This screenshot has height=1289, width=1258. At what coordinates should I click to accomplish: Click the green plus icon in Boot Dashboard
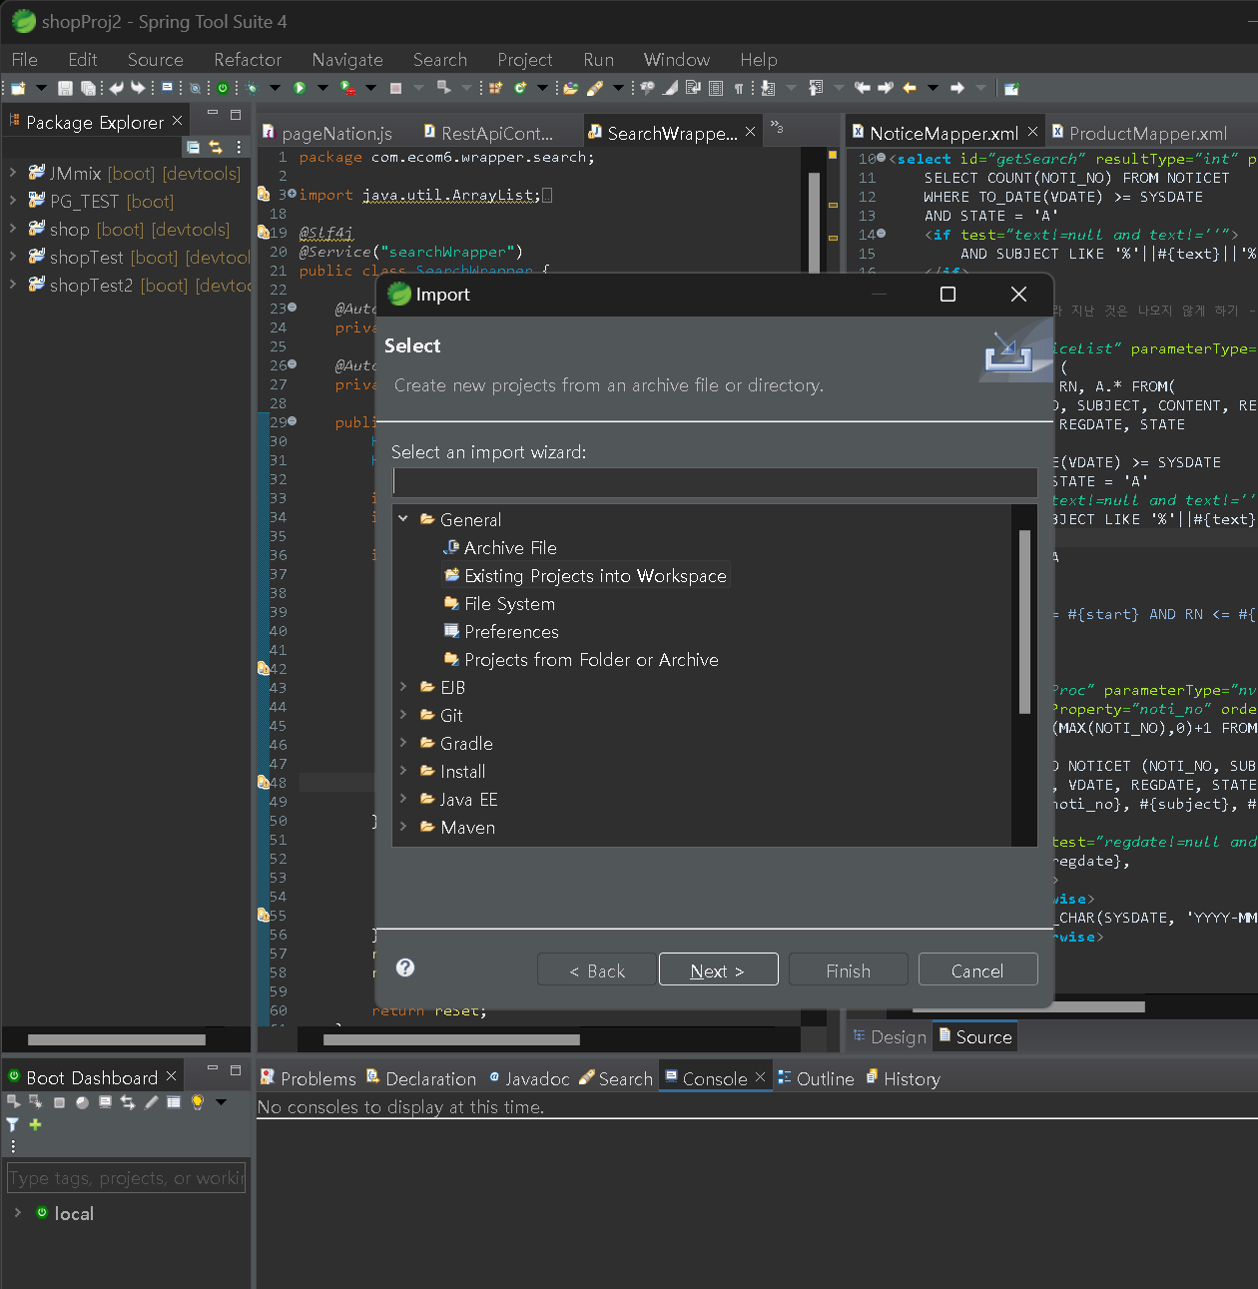[x=36, y=1125]
